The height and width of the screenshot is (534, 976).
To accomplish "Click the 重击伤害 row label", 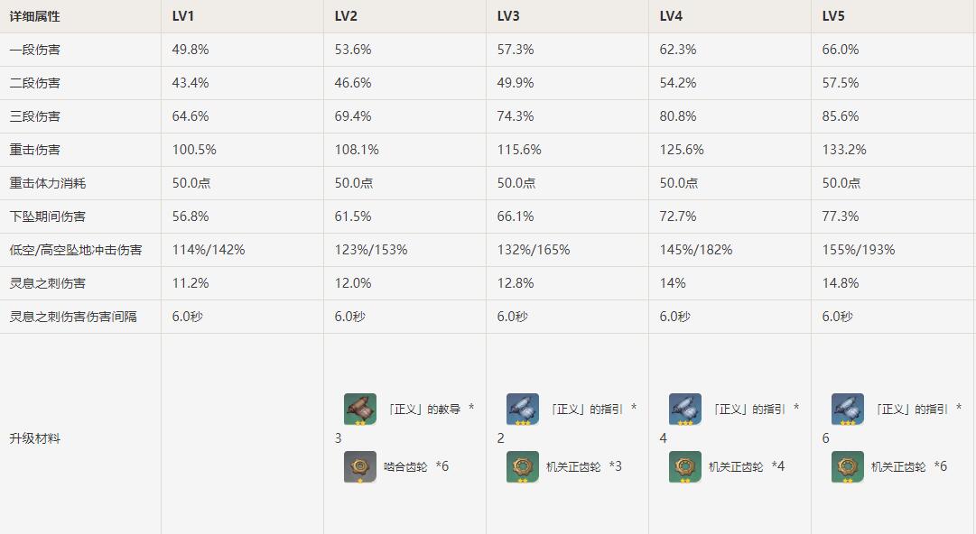I will click(34, 150).
